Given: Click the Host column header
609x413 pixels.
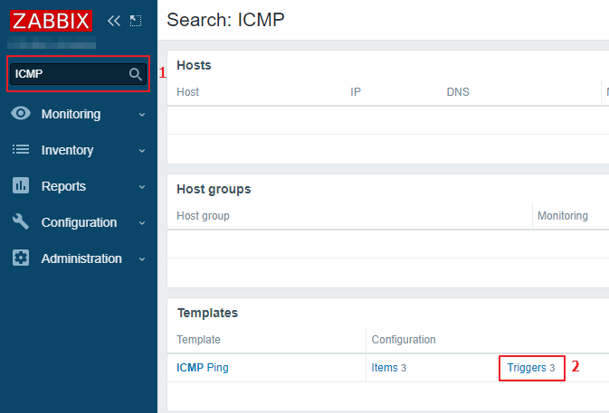Looking at the screenshot, I should [x=187, y=92].
